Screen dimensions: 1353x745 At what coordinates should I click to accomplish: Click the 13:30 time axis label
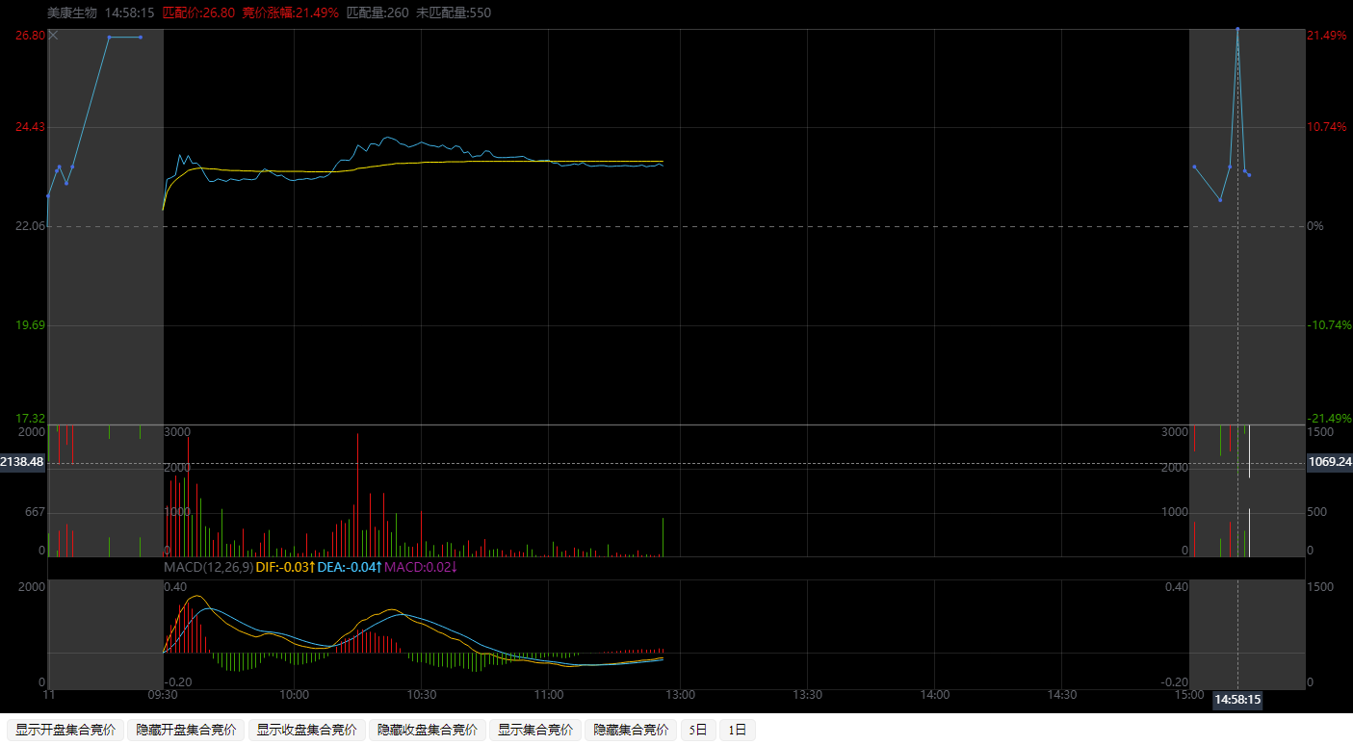point(807,695)
